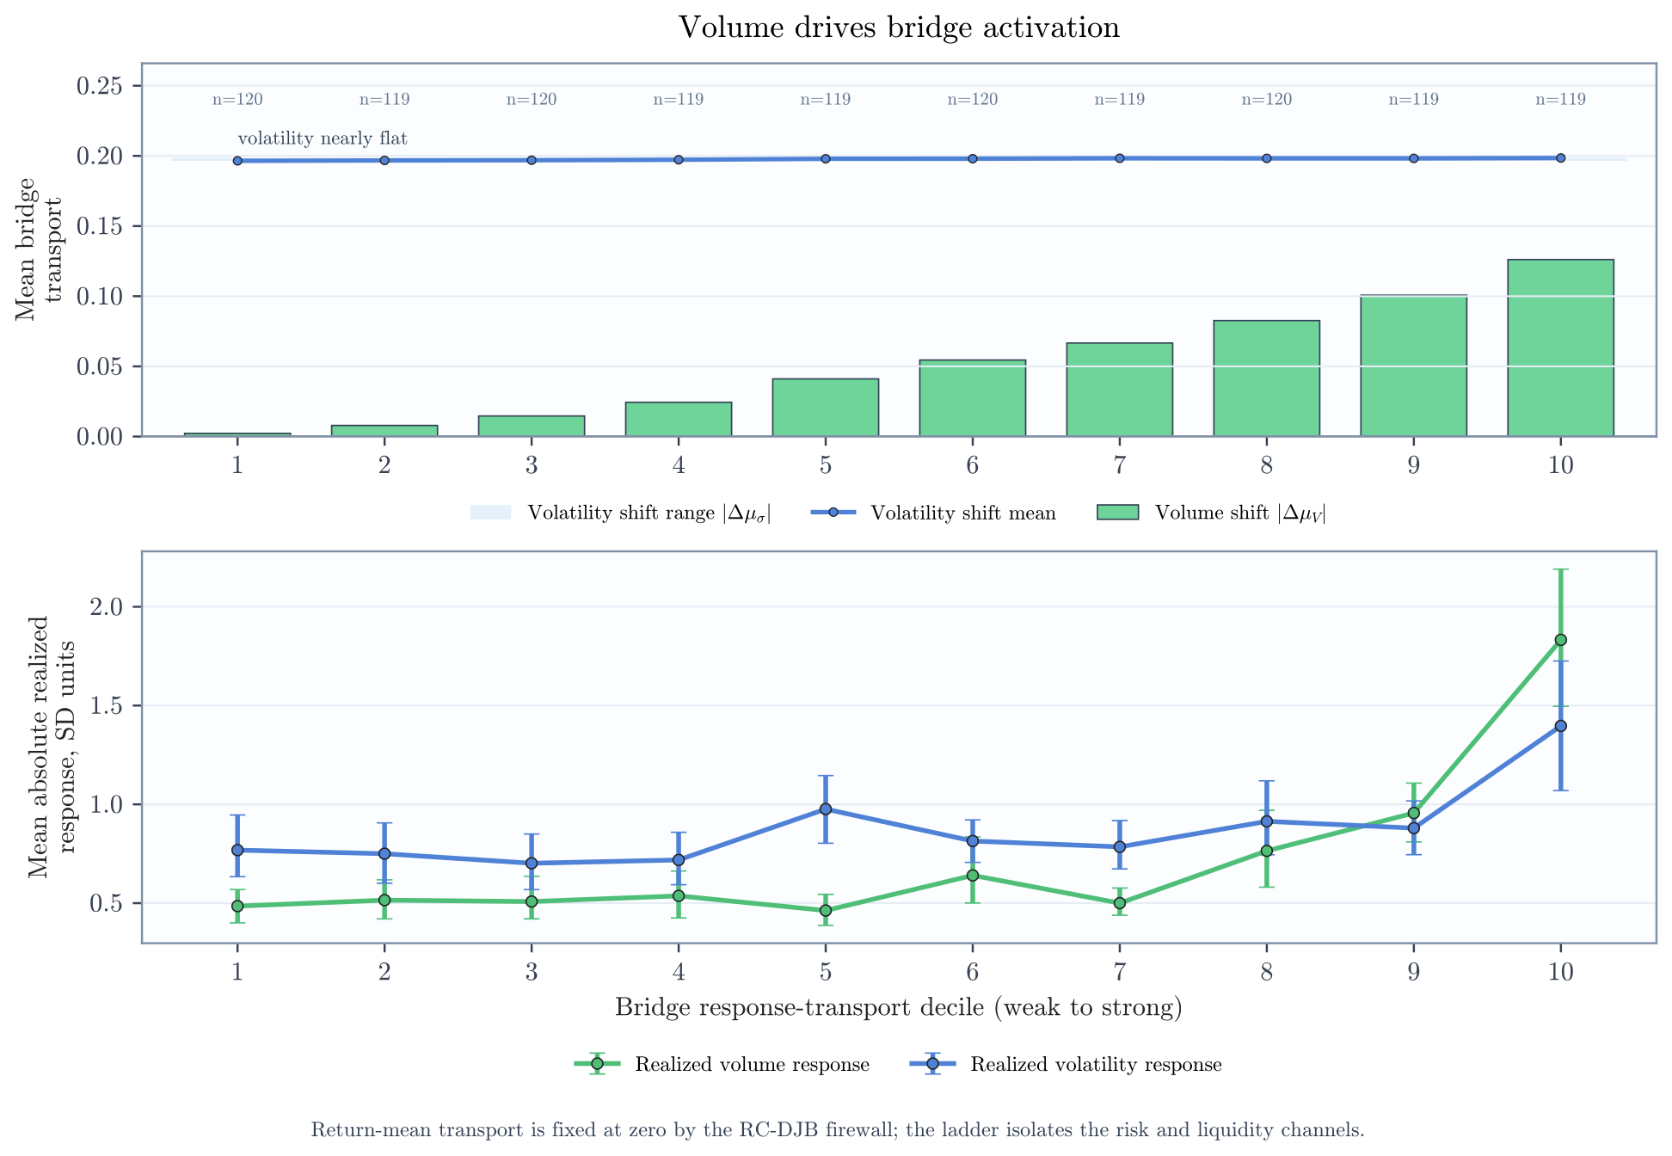Image resolution: width=1672 pixels, height=1156 pixels.
Task: Click the x-axis tick '10' under the bottom chart
Action: (x=1560, y=972)
